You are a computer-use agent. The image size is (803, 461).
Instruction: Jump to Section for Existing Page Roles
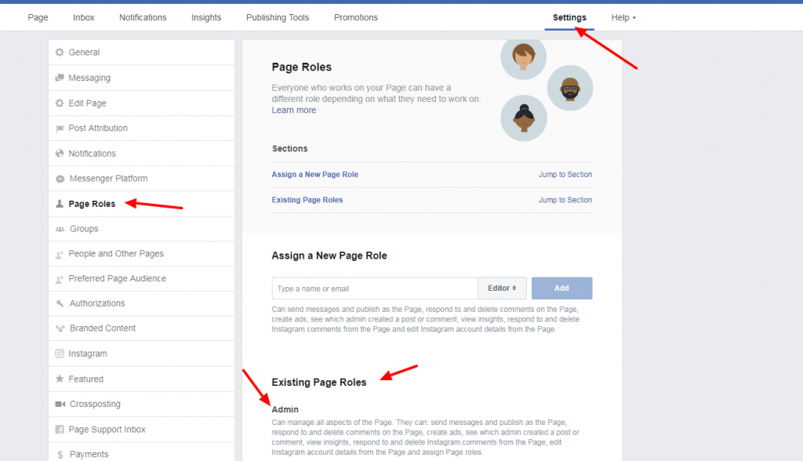(x=565, y=200)
